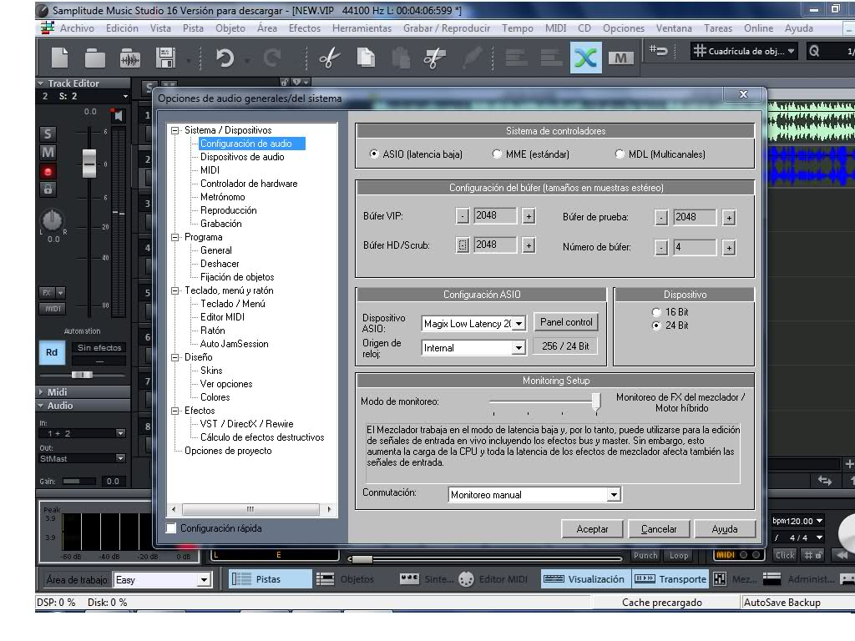Screen dimensions: 855x641
Task: Select the MME (estándar) driver option
Action: pos(498,154)
